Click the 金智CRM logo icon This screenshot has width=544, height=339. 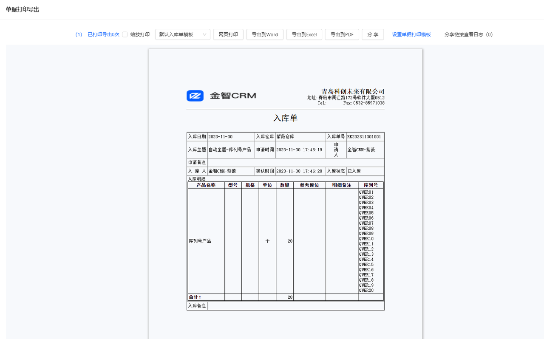(x=195, y=96)
